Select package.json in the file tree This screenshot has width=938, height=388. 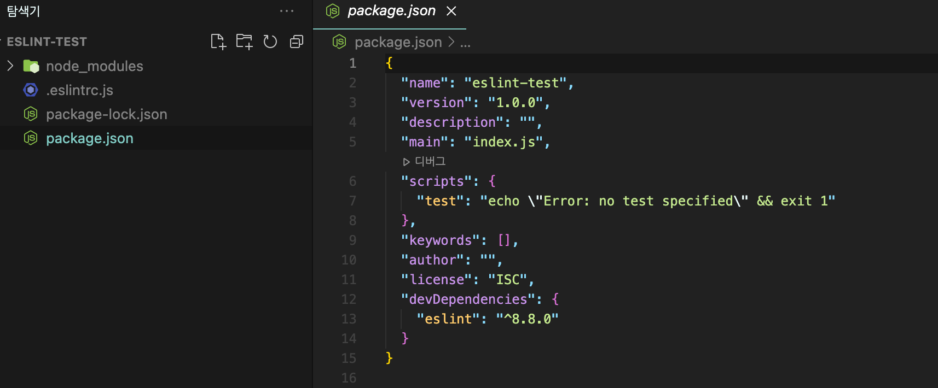click(x=90, y=138)
